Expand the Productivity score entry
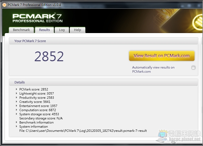The image size is (203, 146). 17,97
